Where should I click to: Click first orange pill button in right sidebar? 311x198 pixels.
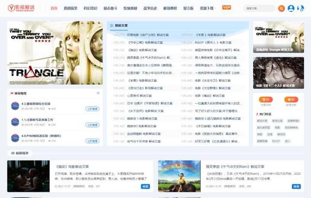(266, 99)
